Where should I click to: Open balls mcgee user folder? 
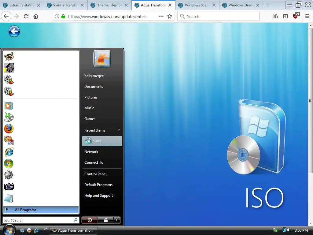94,76
